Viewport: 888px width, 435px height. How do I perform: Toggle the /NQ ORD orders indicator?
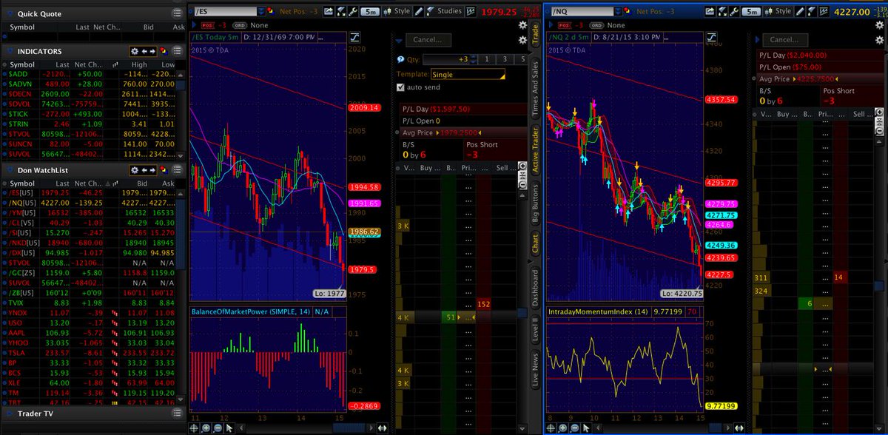click(x=596, y=25)
